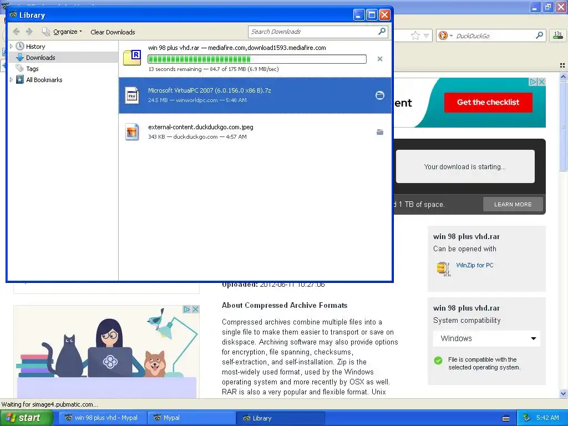Select Tags in the Library sidebar

(x=32, y=68)
